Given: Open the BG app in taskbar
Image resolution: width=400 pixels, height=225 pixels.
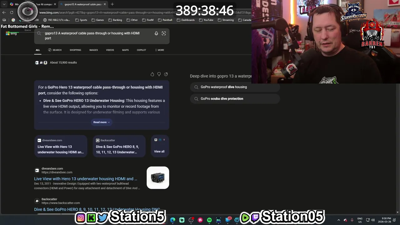Looking at the screenshot, I should 218,220.
